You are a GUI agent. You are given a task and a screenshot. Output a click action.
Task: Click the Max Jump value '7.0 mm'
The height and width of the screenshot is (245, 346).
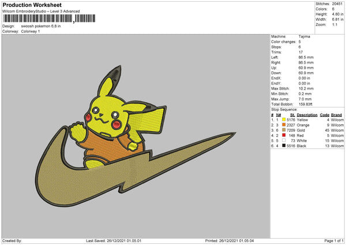[305, 99]
